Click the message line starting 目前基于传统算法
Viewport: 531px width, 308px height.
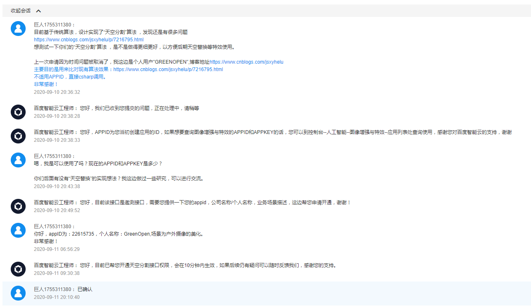(111, 32)
